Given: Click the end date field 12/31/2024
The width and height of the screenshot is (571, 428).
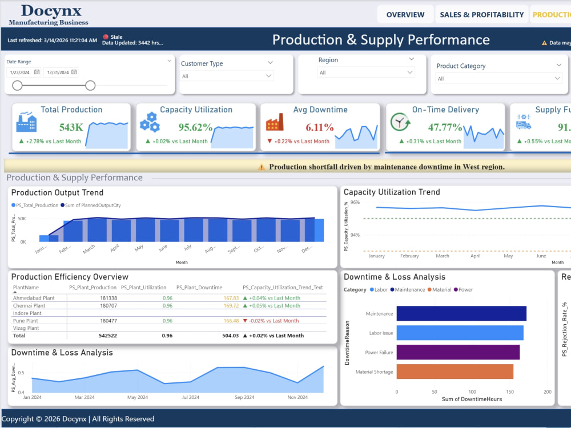Looking at the screenshot, I should (58, 72).
